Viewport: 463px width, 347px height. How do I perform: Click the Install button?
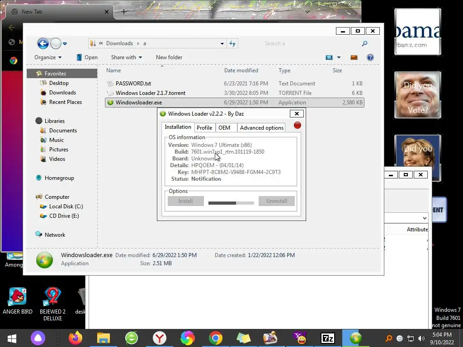click(185, 201)
